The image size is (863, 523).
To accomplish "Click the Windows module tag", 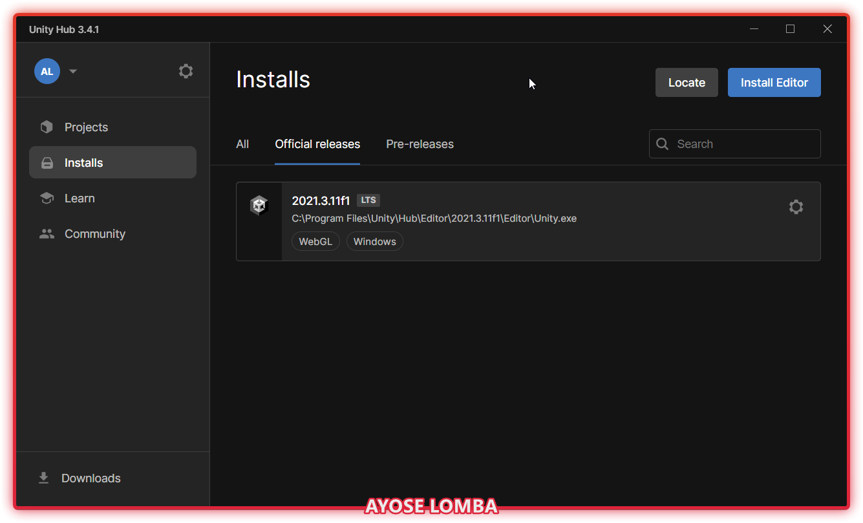I will (375, 242).
